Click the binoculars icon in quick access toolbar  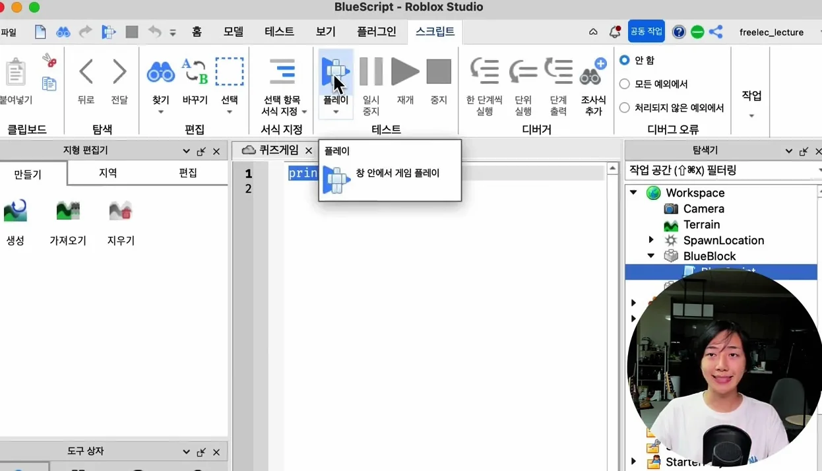coord(63,32)
